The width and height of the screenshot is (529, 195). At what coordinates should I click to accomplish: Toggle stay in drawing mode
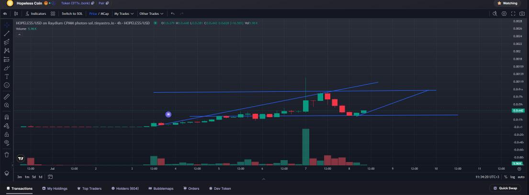point(6,126)
